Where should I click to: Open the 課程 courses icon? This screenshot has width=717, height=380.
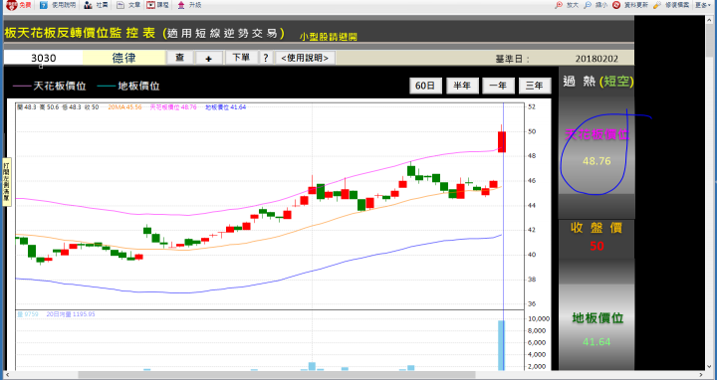pyautogui.click(x=150, y=5)
